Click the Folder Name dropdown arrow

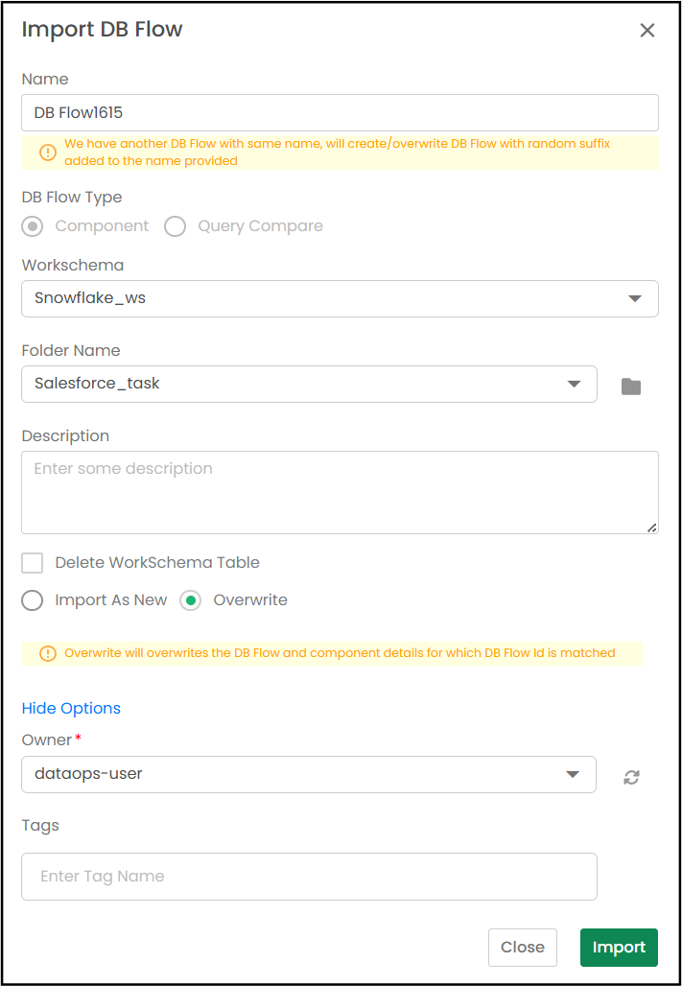[574, 384]
